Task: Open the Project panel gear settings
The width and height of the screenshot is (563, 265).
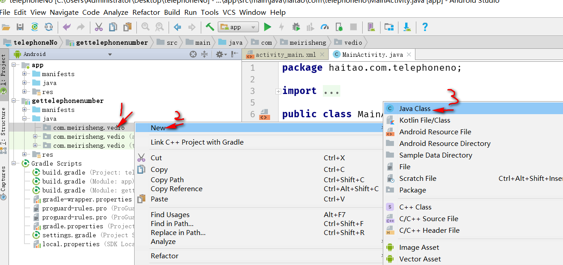Action: click(x=220, y=54)
